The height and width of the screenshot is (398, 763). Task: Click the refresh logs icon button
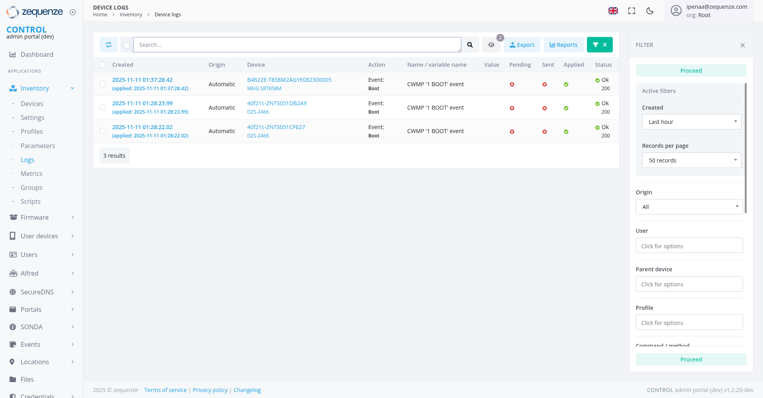point(108,45)
